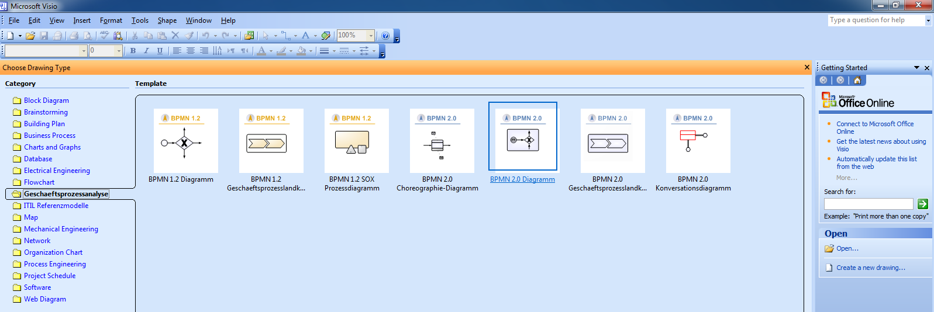Close the Choose Drawing Type pane
This screenshot has height=312, width=934.
[x=807, y=67]
